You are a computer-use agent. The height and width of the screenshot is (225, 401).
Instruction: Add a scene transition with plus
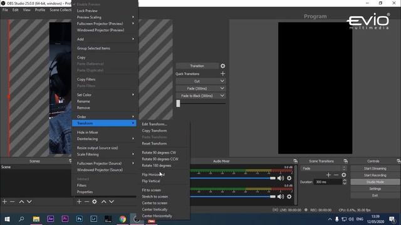tap(328, 175)
